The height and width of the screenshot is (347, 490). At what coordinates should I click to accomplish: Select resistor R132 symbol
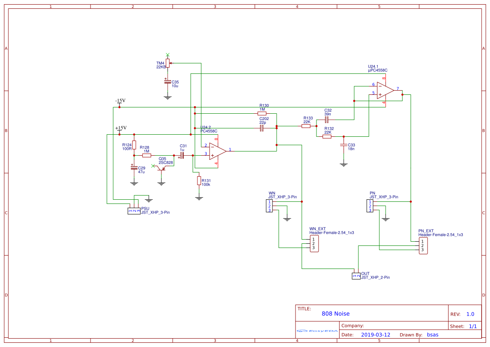click(x=327, y=136)
